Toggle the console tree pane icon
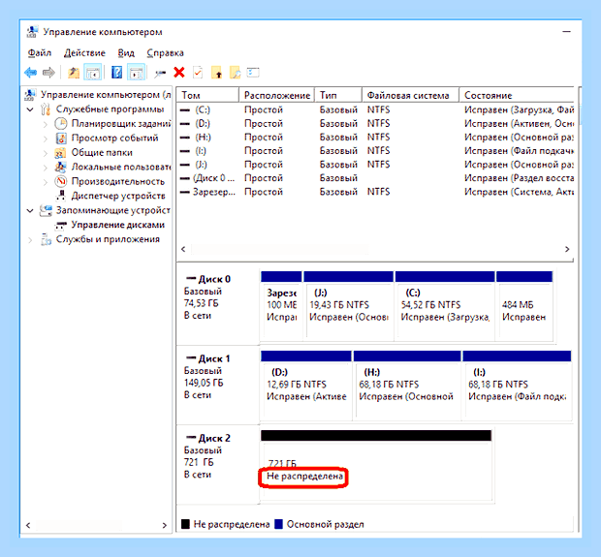 tap(93, 73)
